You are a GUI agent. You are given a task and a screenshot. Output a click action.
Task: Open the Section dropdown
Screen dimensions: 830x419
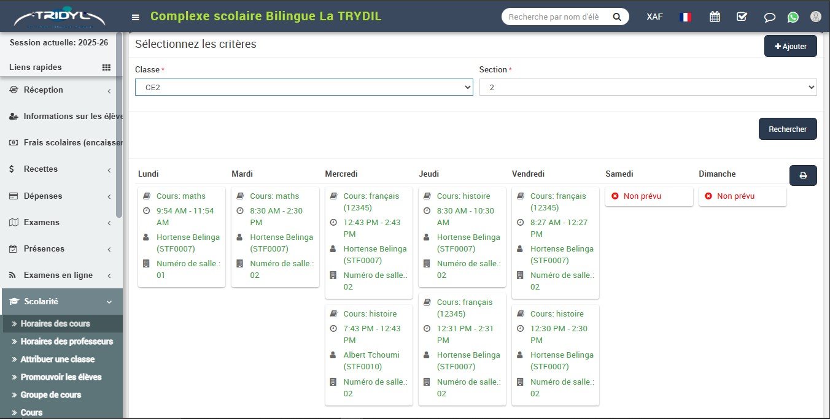[648, 88]
